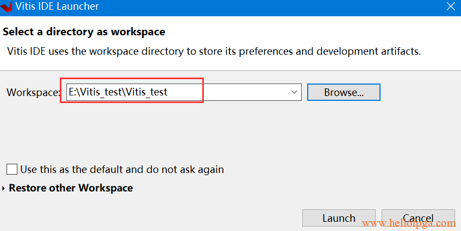
Task: Cancel the workspace selection dialog
Action: coord(418,218)
